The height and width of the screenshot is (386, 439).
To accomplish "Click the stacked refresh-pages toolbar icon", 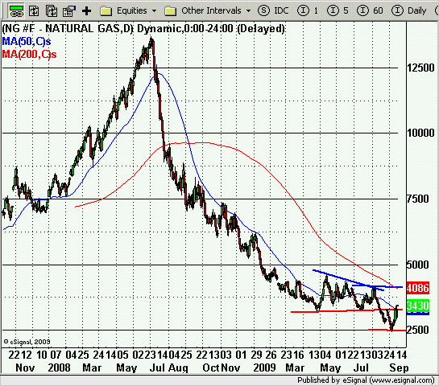I will (52, 11).
